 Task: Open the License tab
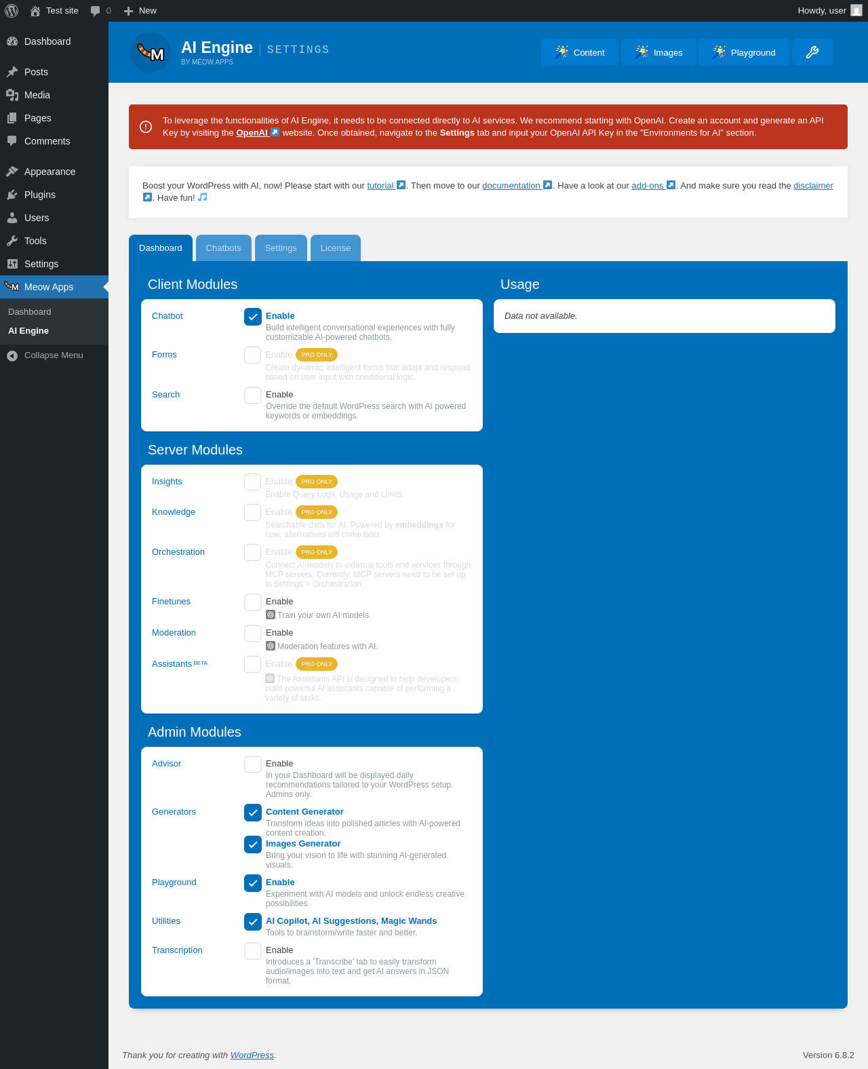(x=336, y=248)
